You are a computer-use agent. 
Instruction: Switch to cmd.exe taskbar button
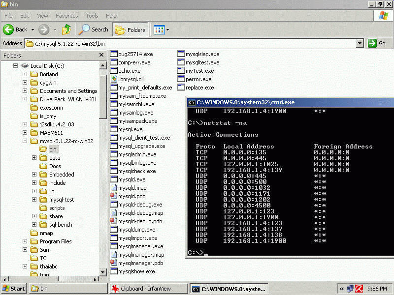pyautogui.click(x=229, y=289)
